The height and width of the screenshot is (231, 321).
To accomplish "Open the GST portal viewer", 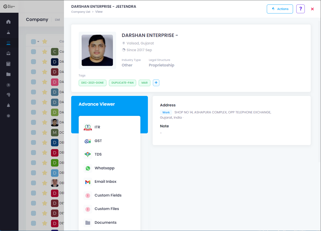I will 98,141.
